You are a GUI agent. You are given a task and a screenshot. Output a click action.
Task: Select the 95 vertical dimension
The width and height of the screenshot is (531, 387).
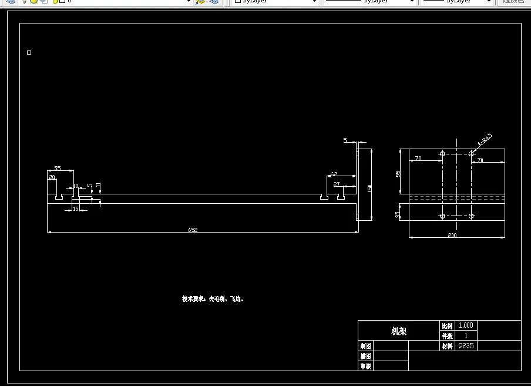(398, 173)
